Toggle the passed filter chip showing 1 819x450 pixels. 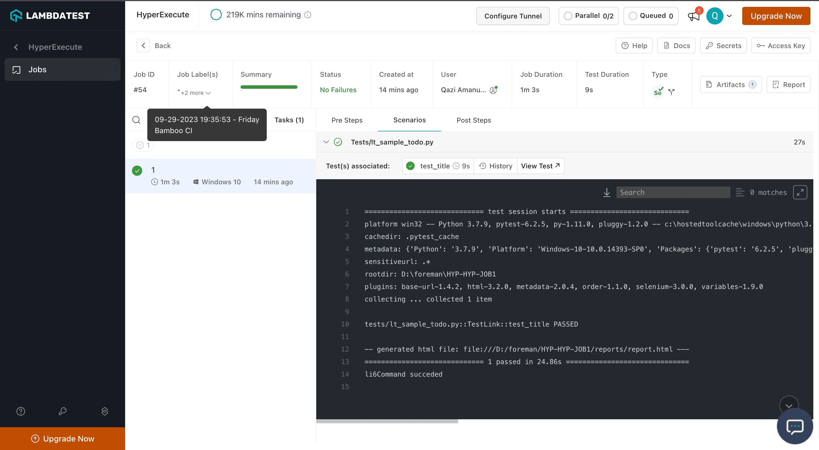coord(143,145)
